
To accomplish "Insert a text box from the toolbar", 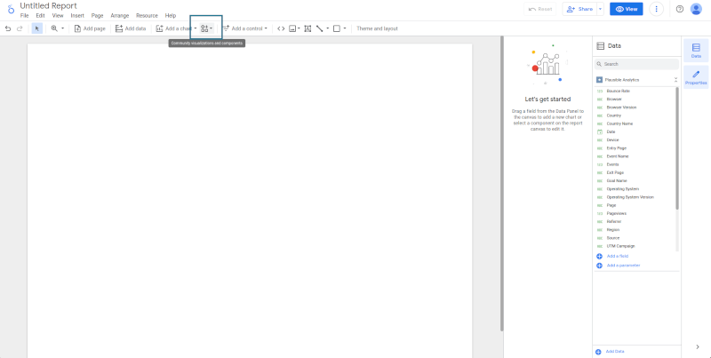I will pyautogui.click(x=308, y=28).
